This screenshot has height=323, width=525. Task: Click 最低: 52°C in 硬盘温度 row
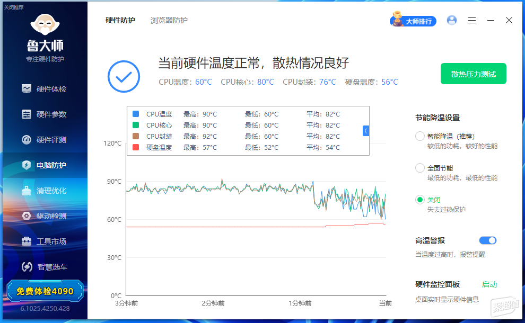point(261,147)
